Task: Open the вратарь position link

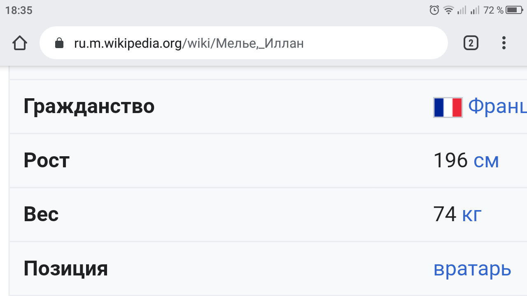Action: click(472, 268)
